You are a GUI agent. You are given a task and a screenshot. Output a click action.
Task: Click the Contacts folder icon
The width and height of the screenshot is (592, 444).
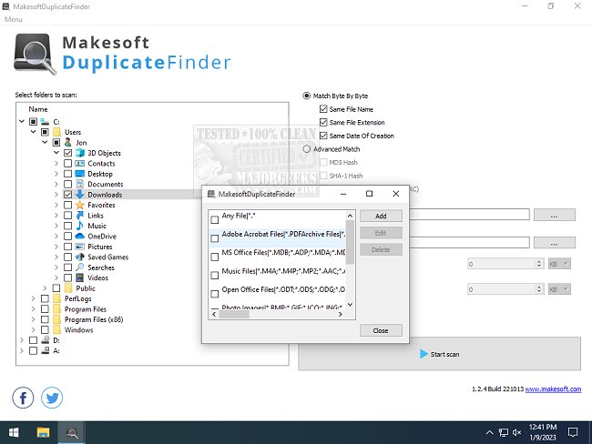[79, 164]
